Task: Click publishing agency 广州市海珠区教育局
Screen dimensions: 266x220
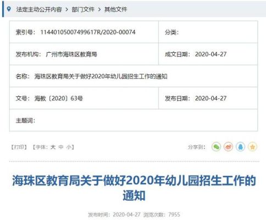Action: pyautogui.click(x=71, y=54)
